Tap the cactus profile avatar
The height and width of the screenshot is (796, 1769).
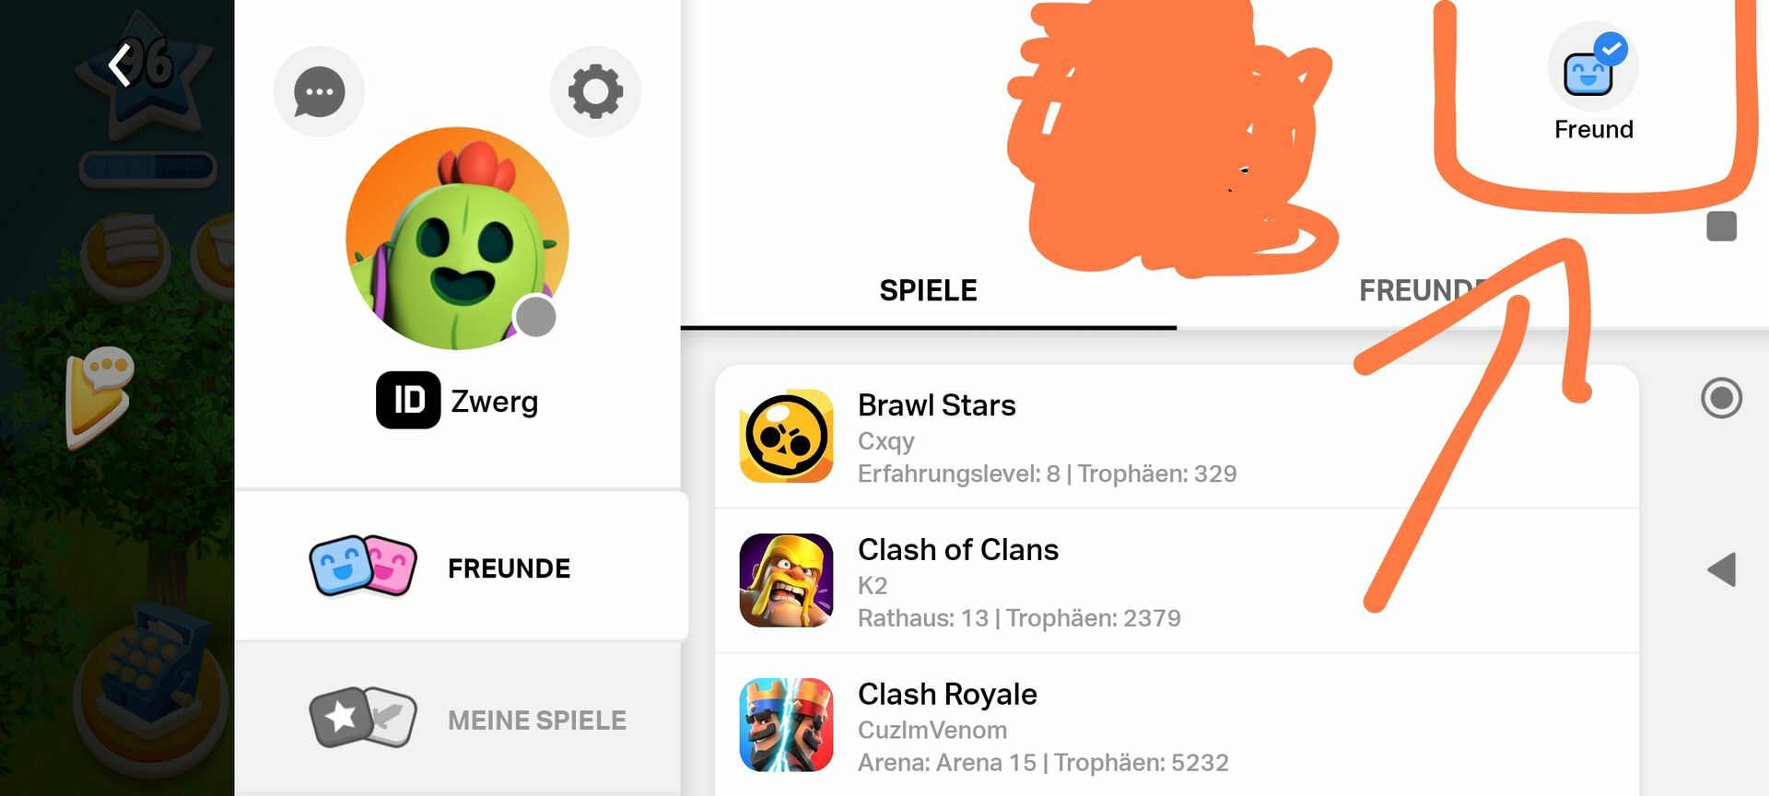(457, 239)
